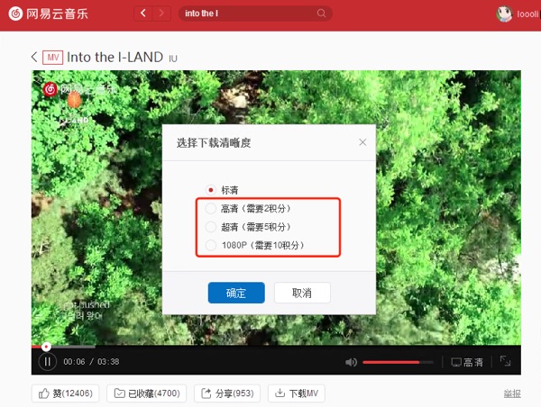Click the video progress bar handle
The width and height of the screenshot is (541, 407).
[x=46, y=347]
